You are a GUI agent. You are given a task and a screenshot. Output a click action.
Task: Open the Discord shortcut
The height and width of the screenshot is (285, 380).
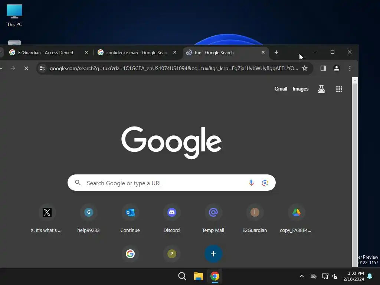(171, 212)
